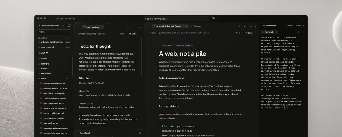Open the claim::au-weave chip
The width and height of the screenshot is (342, 137).
tap(185, 45)
